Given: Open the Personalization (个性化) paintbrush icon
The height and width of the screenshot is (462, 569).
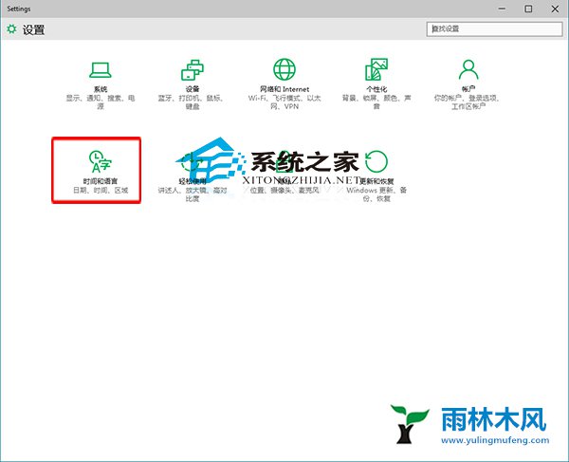Looking at the screenshot, I should [x=376, y=69].
